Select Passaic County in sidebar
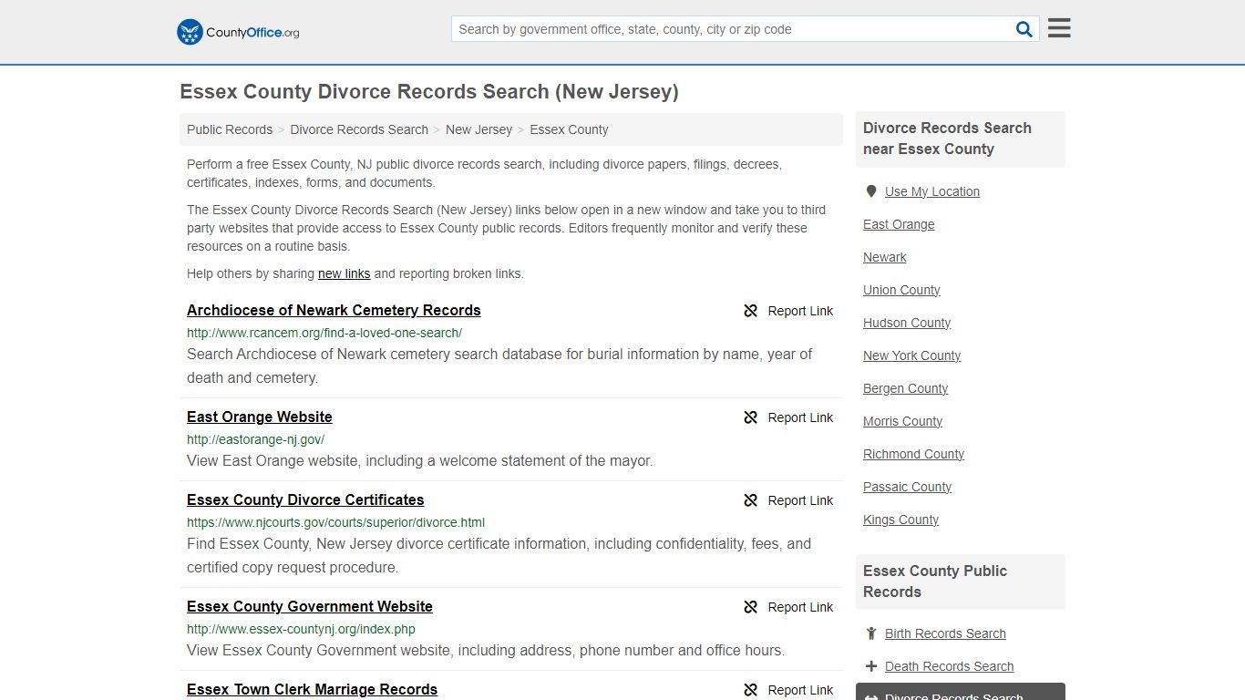The height and width of the screenshot is (700, 1245). point(907,487)
